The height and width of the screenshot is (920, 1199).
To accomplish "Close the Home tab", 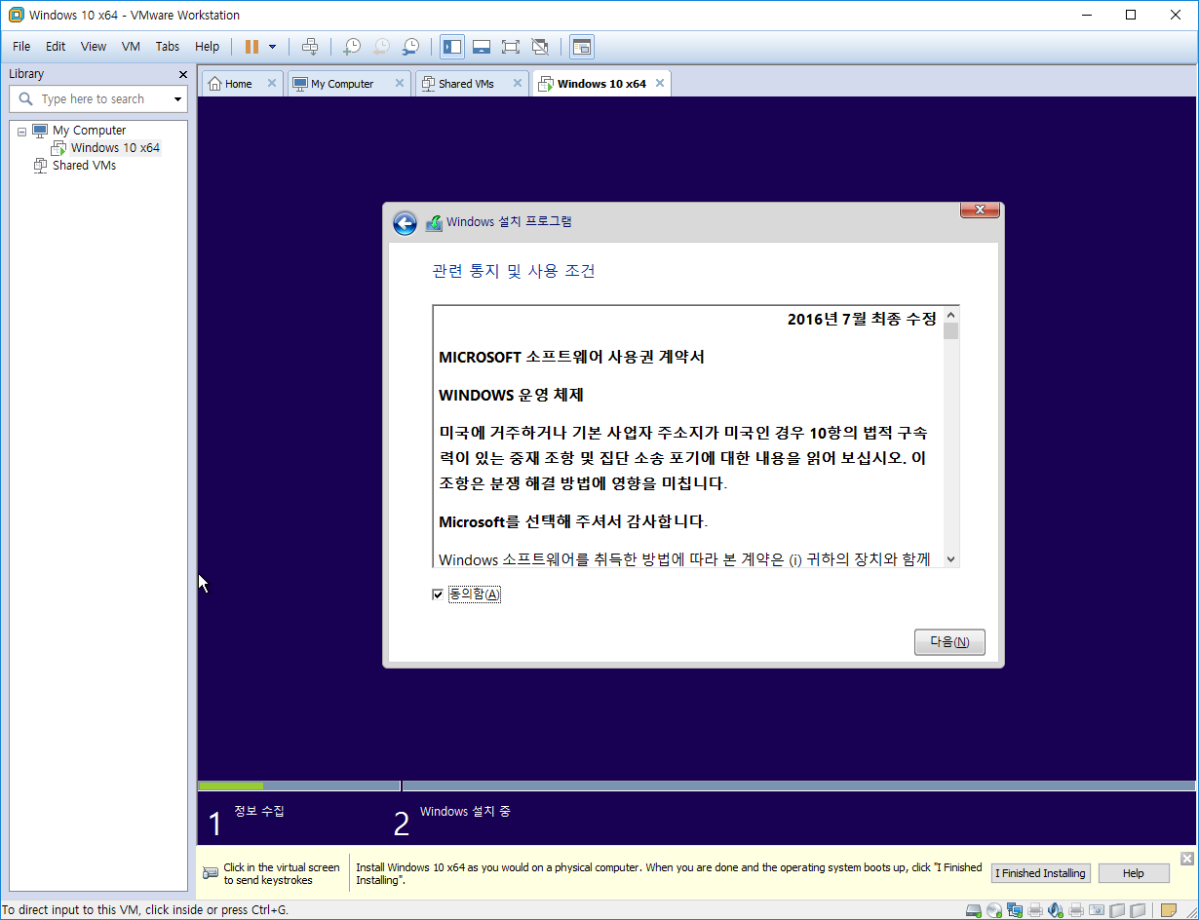I will click(272, 84).
